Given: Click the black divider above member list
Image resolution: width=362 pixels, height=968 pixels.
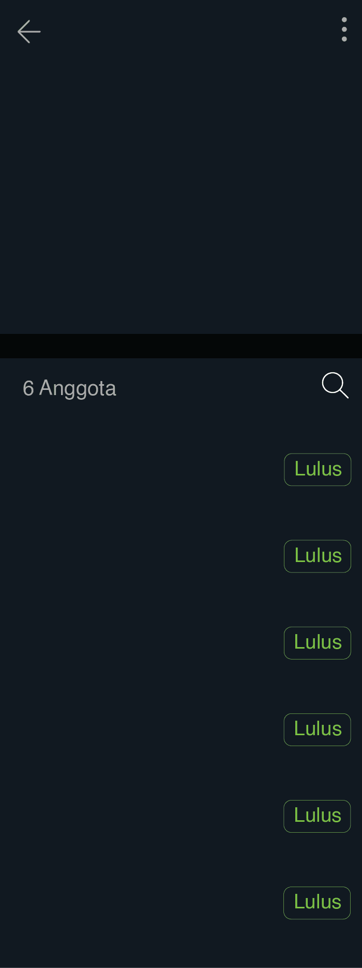Looking at the screenshot, I should [x=181, y=346].
